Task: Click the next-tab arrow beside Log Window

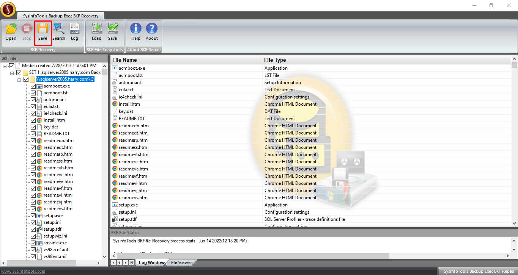Action: click(126, 262)
